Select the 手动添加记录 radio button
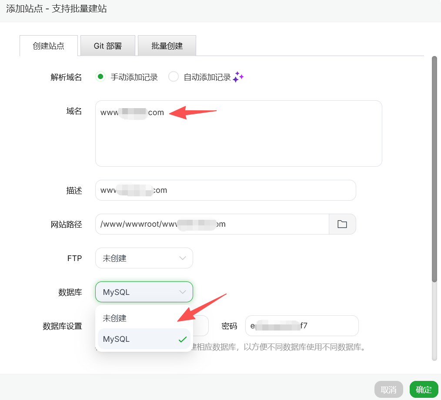 (100, 77)
